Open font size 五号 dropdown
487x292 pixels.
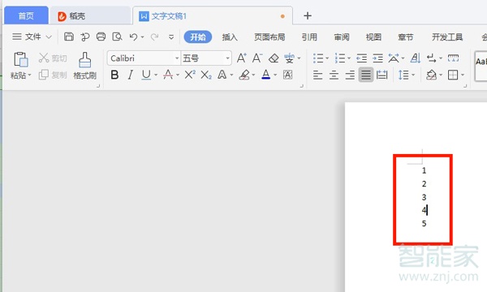coord(227,58)
